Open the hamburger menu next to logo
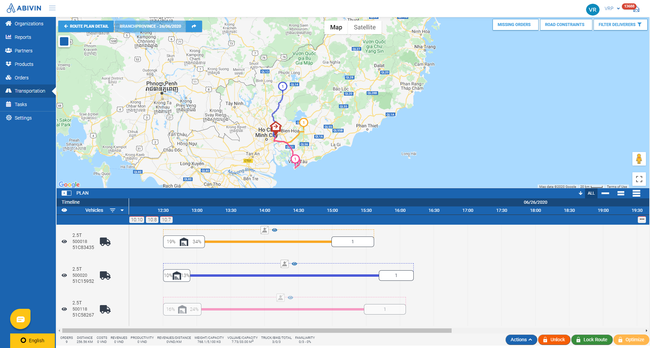Viewport: 650px width, 348px height. pos(52,8)
